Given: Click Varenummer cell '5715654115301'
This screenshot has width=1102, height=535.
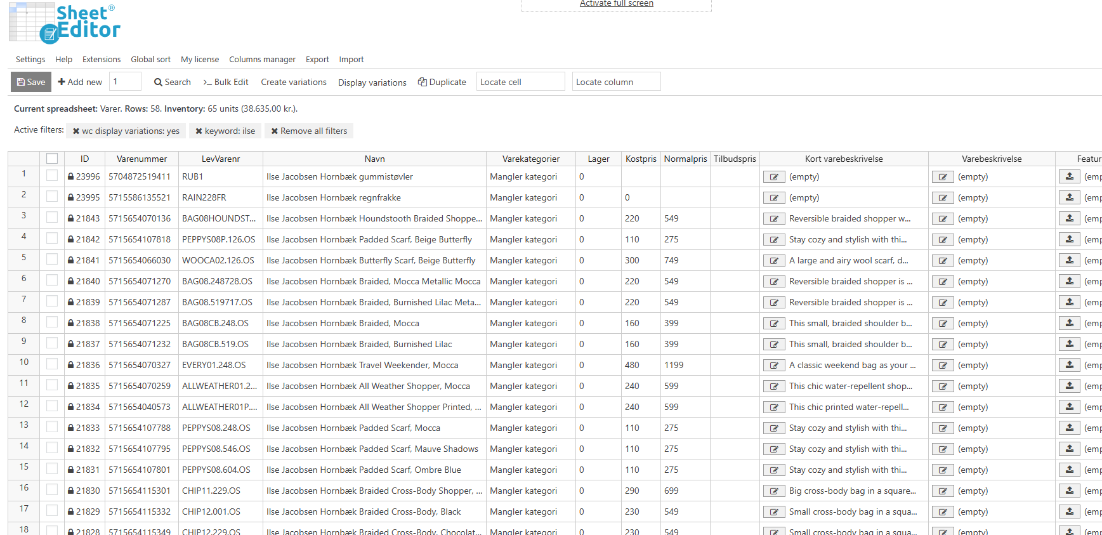Looking at the screenshot, I should tap(141, 491).
